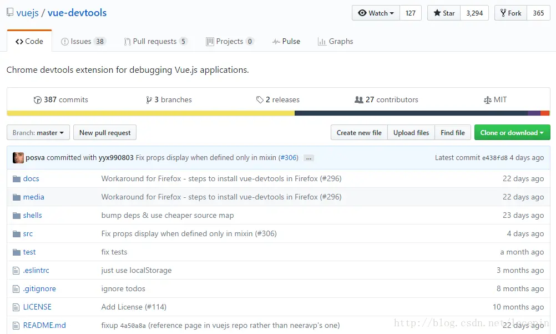Switch to the Projects tab
This screenshot has height=334, width=556.
pyautogui.click(x=230, y=42)
